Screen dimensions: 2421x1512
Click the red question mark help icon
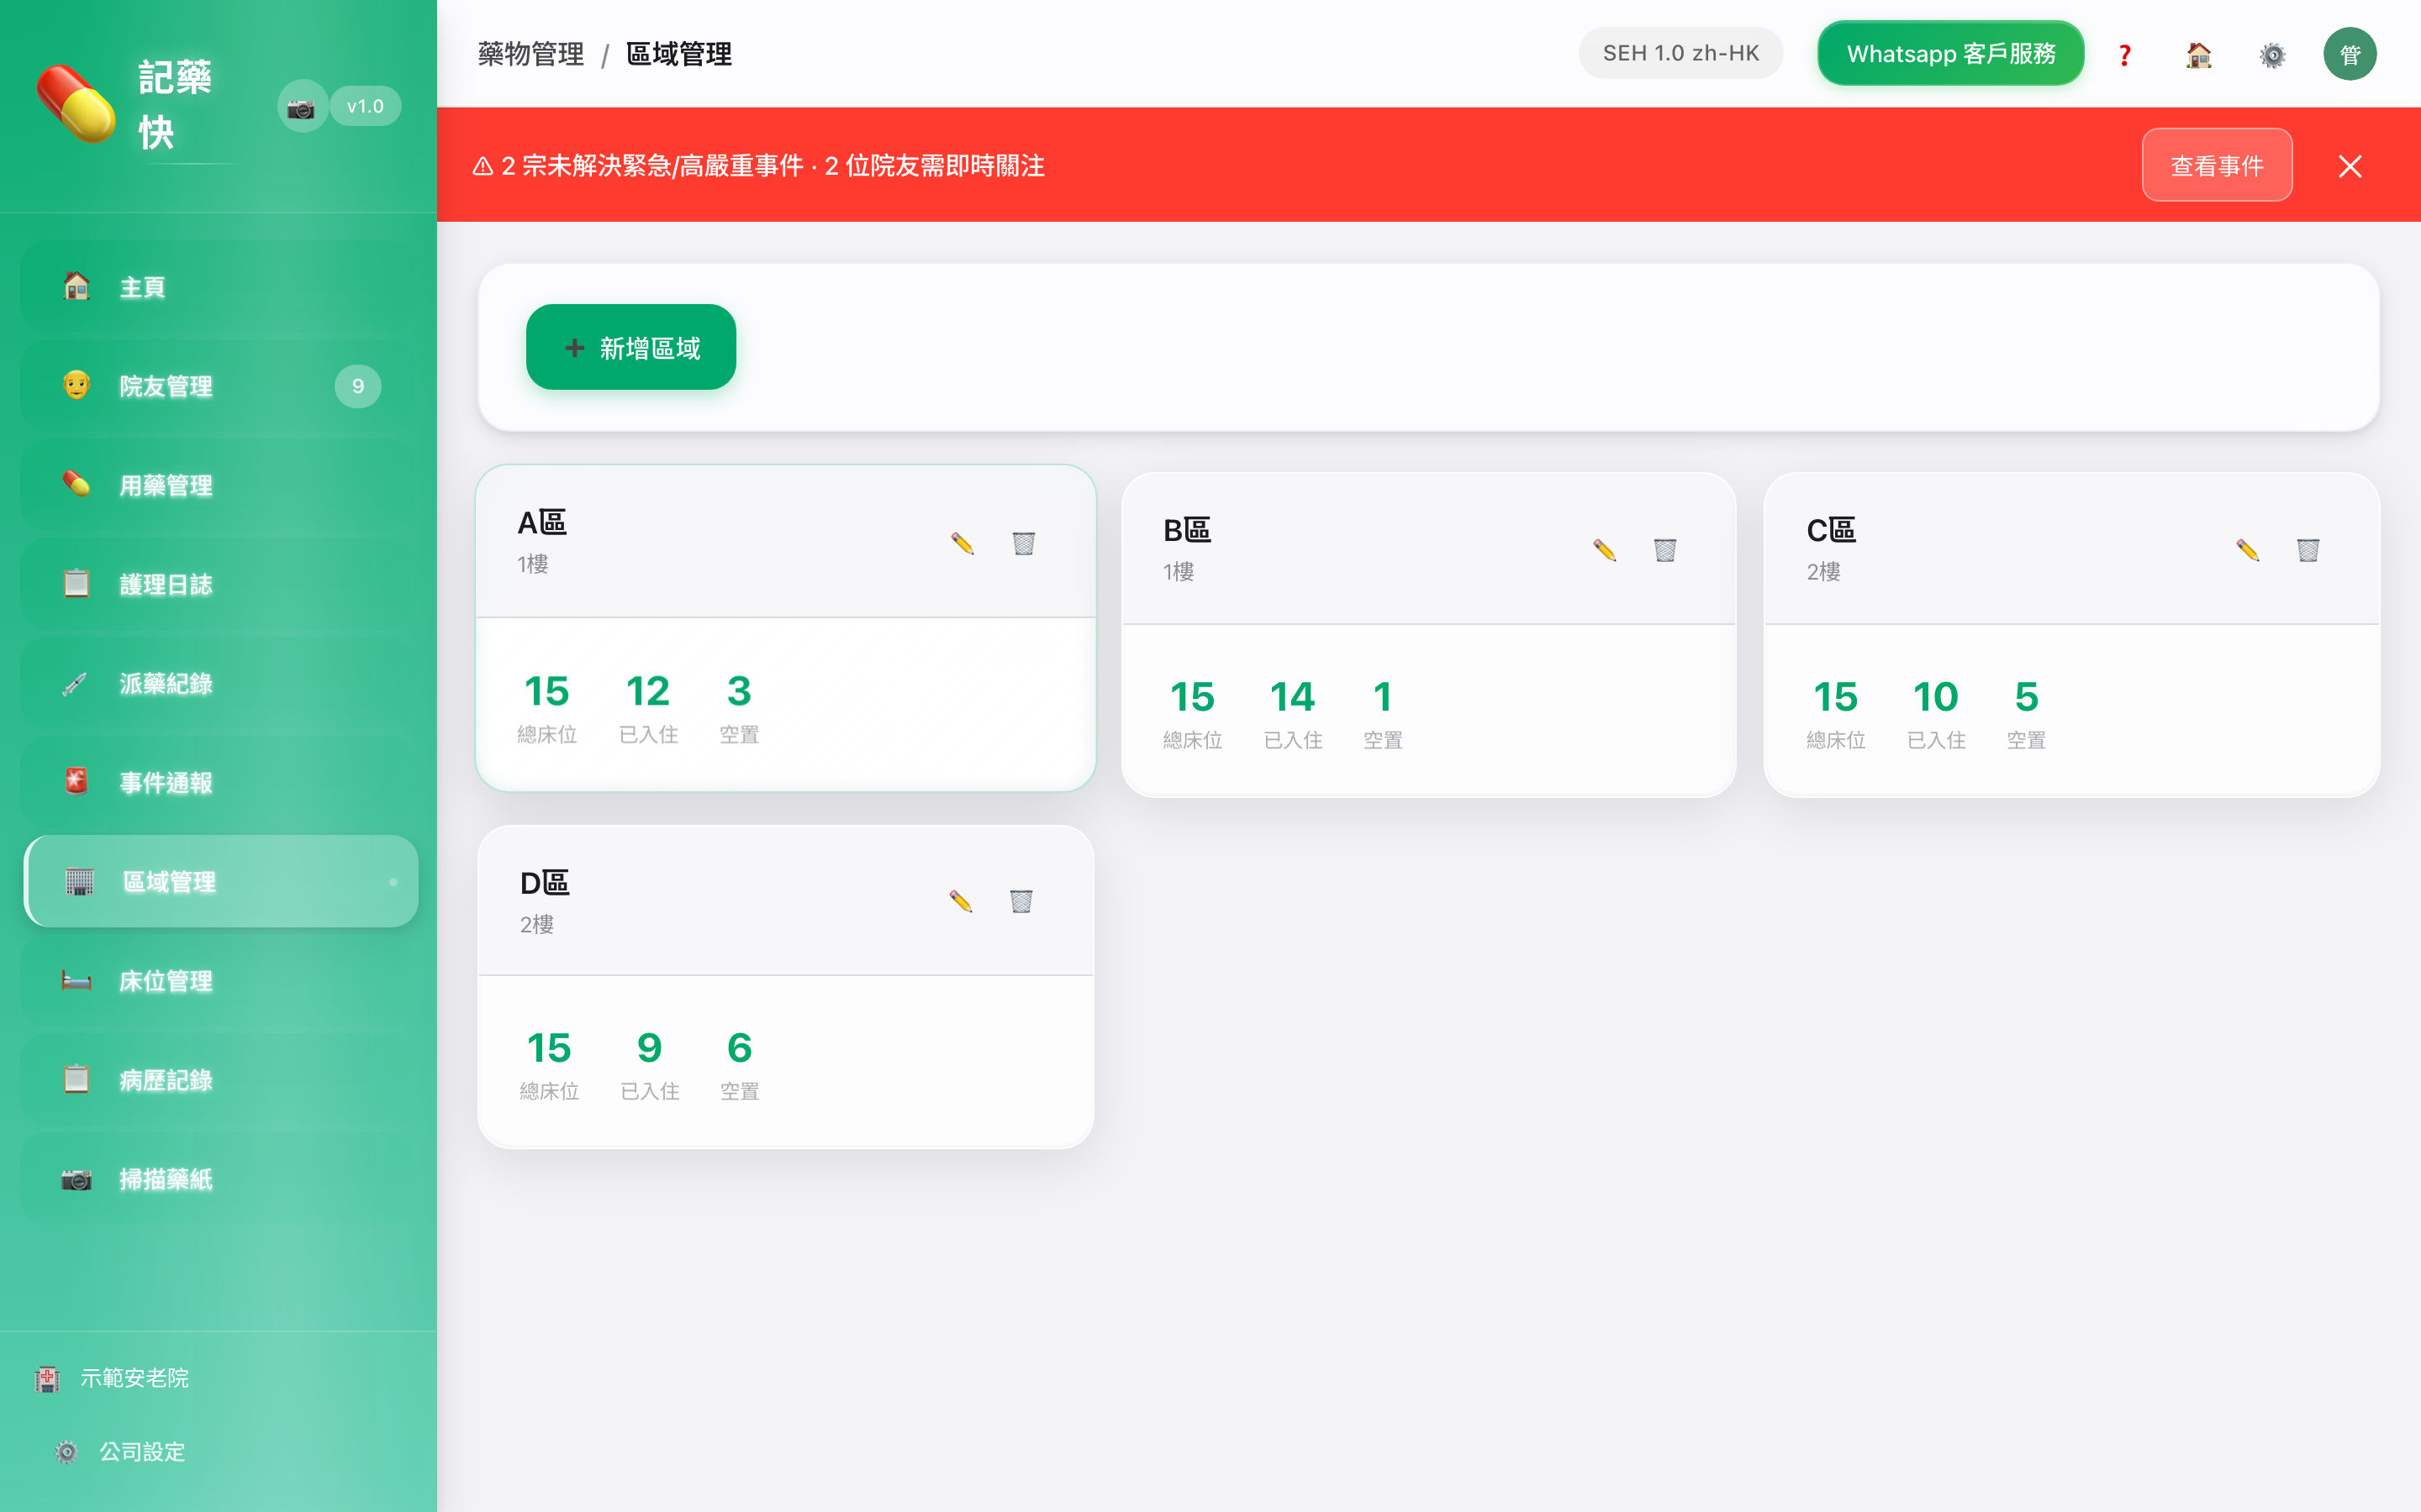2125,54
